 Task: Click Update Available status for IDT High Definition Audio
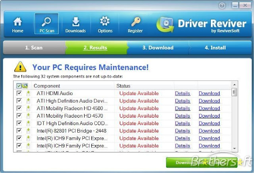139,123
